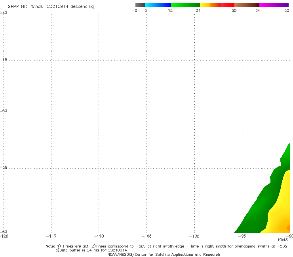Click the longitude label "-110"
Screen dimensions: 293x257
pos(99,236)
